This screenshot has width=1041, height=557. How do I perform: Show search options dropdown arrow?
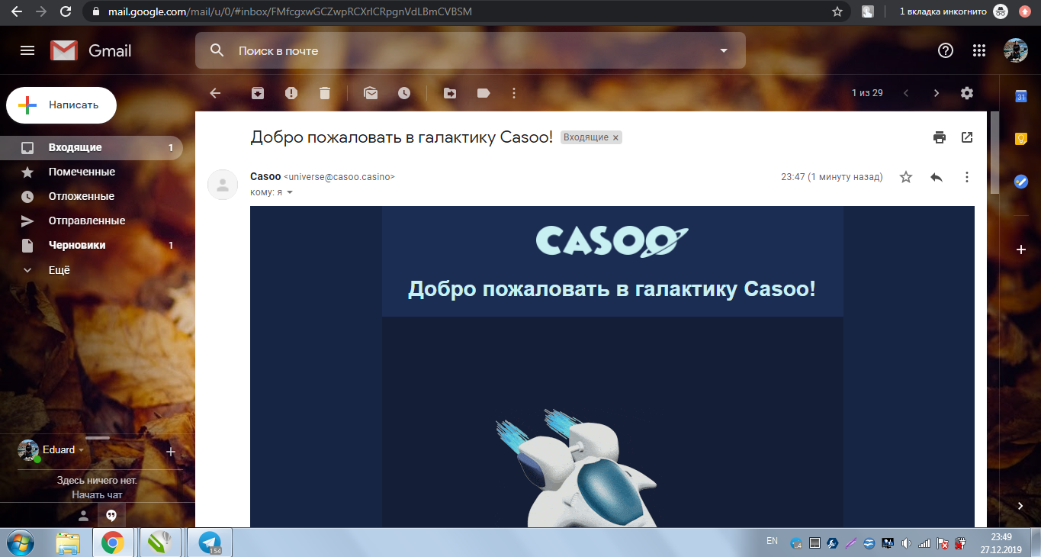coord(724,50)
